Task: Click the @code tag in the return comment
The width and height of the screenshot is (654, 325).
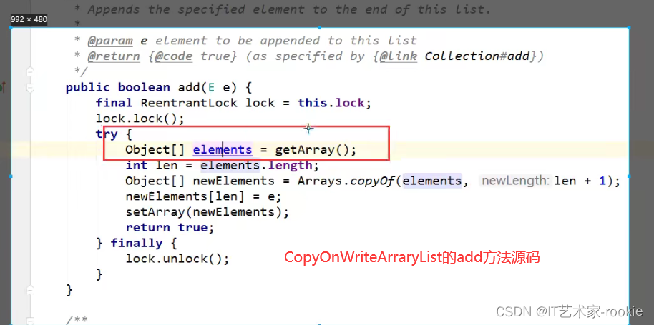Action: 174,56
